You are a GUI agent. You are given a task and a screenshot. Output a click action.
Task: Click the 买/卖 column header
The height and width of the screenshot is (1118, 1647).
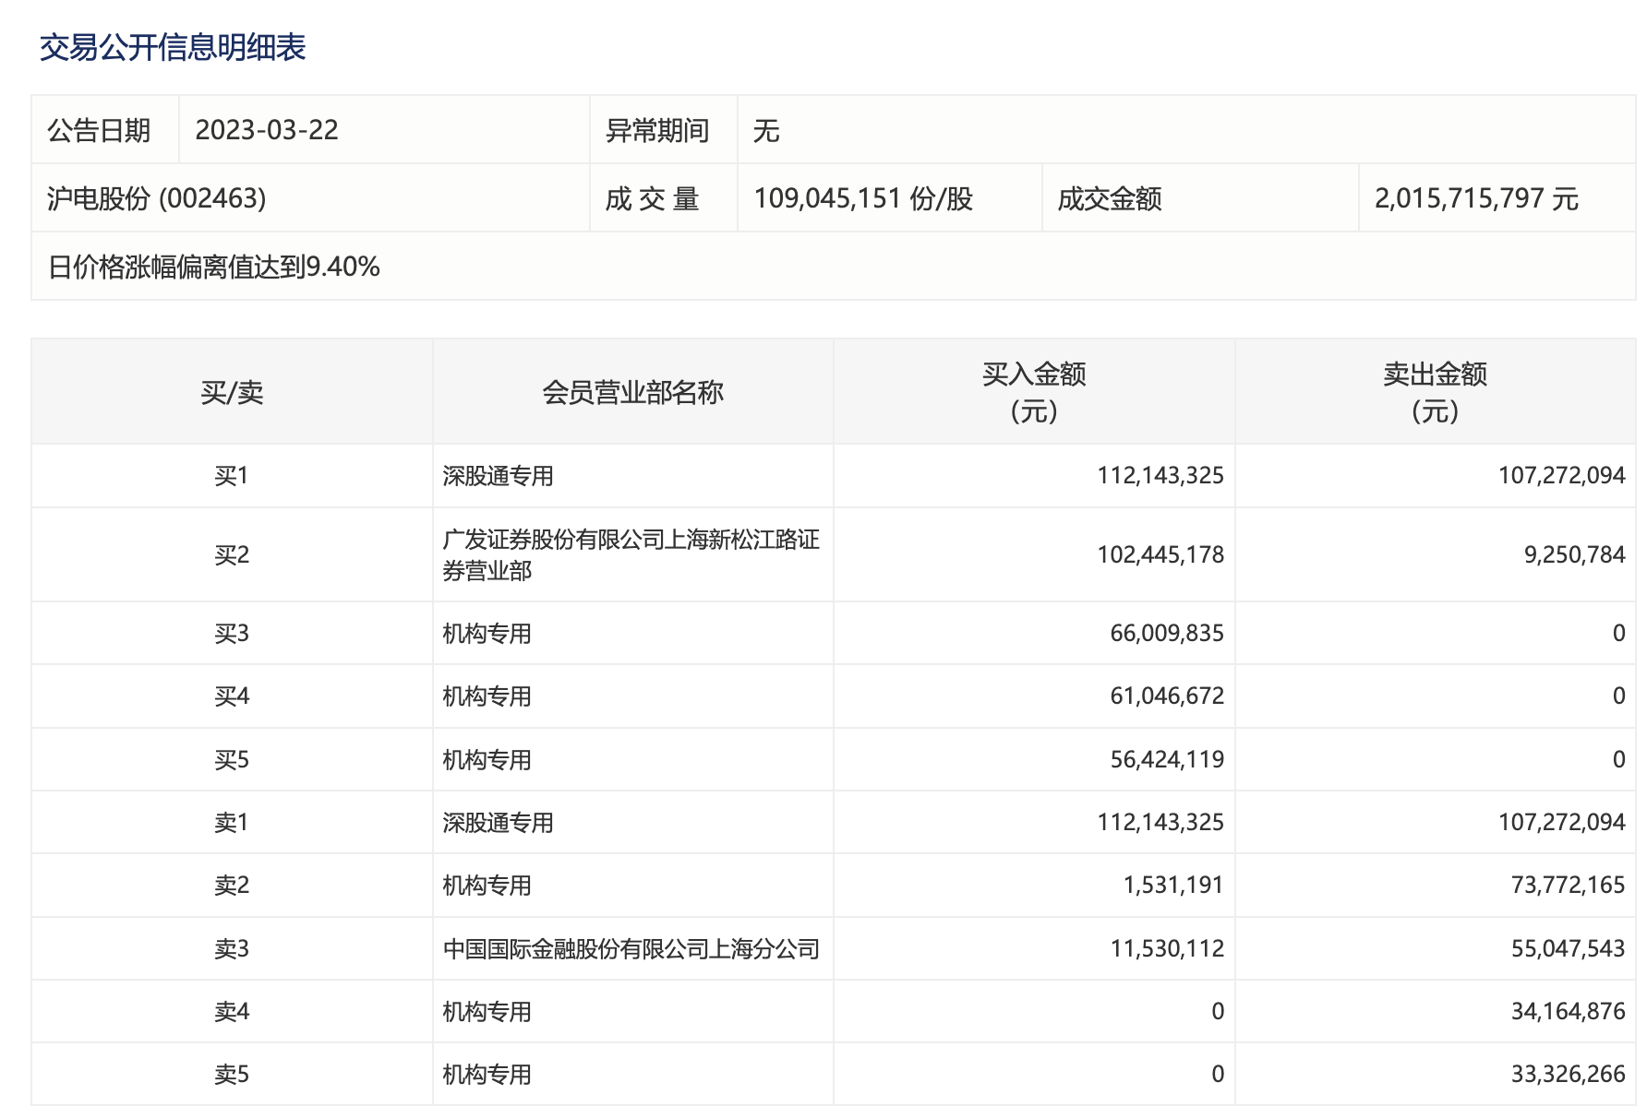pos(232,392)
